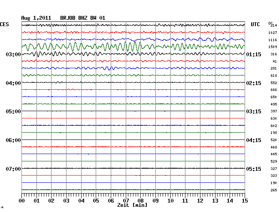
Task: Click the "03:15" UTC time label
Action: [x=254, y=112]
